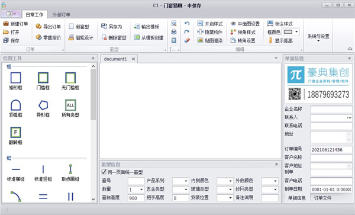Screen dimensions: 355x215
Task: Click the 新建订单 button
Action: coord(16,24)
